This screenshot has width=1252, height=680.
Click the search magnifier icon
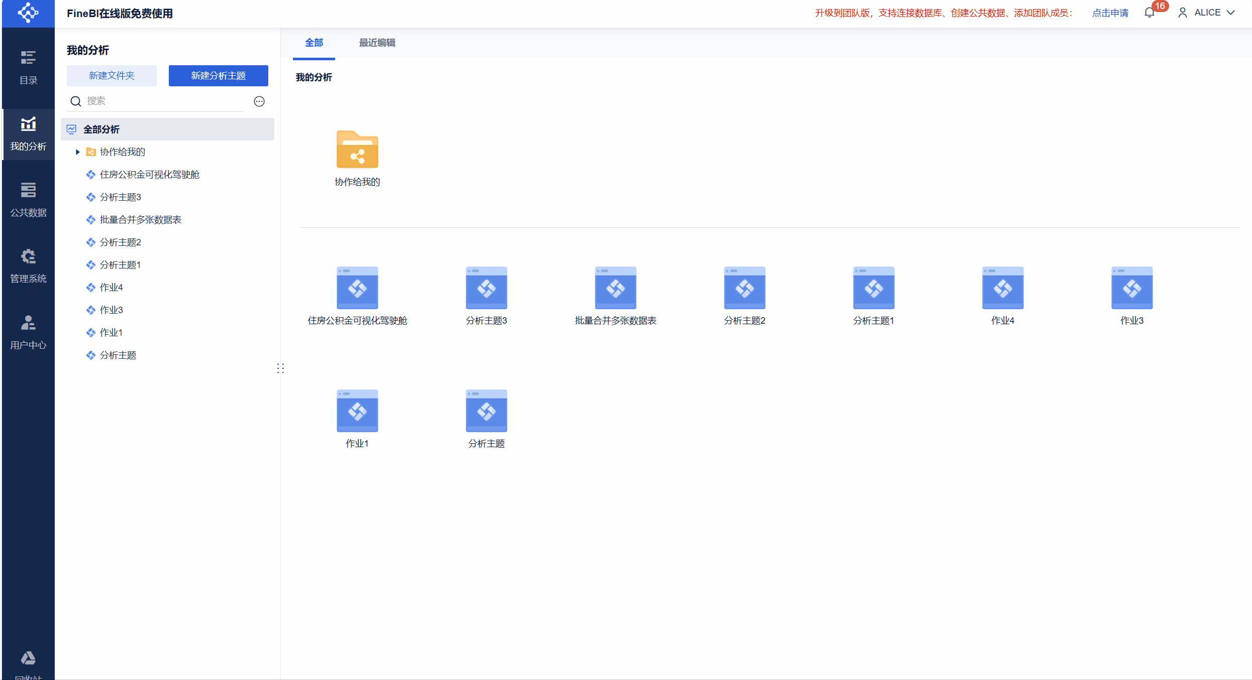point(76,101)
